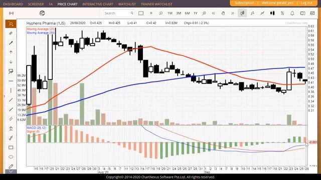Set chart range to 1M
This screenshot has height=180, width=321.
pos(170,13)
